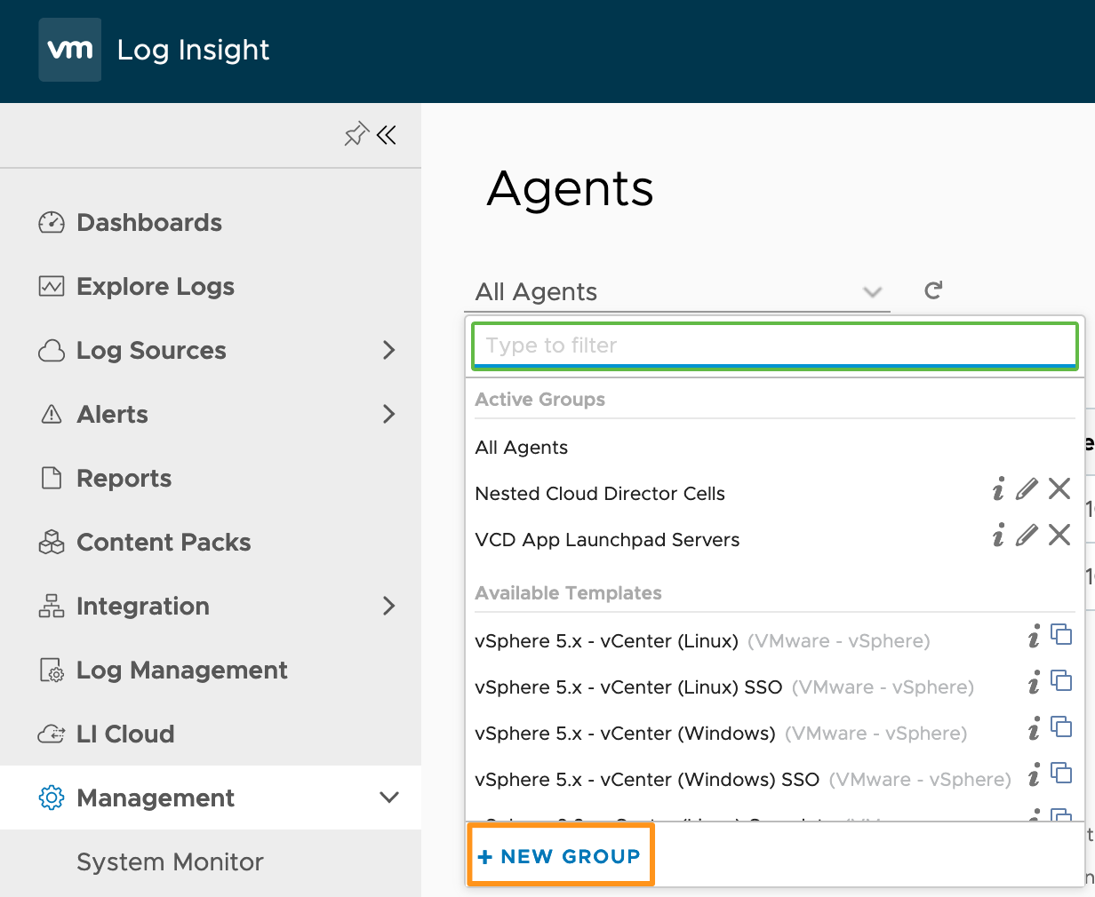Expand the Integration submenu
1095x897 pixels.
[x=388, y=606]
